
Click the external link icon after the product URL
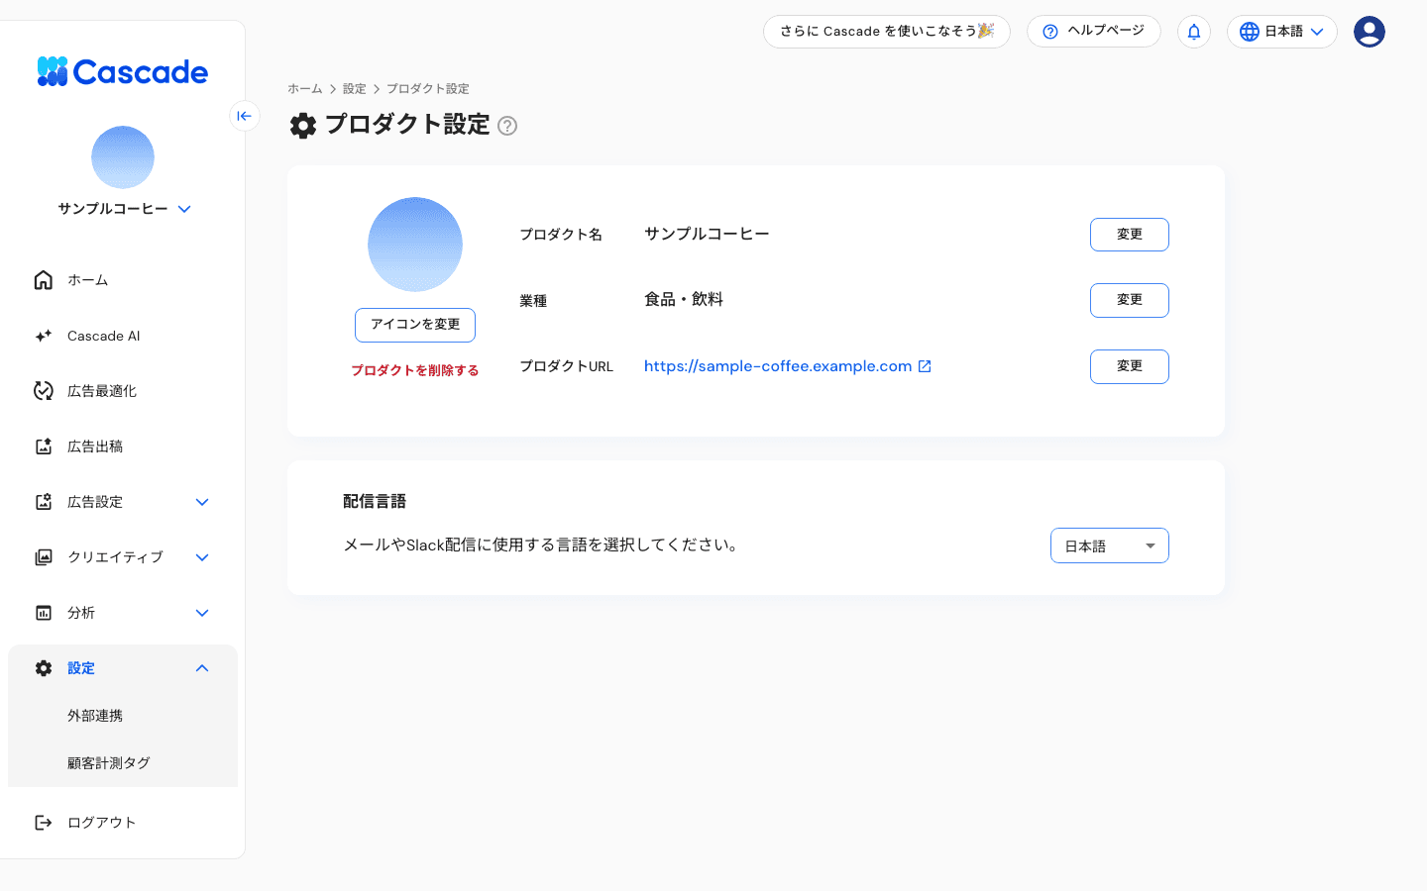pos(925,366)
